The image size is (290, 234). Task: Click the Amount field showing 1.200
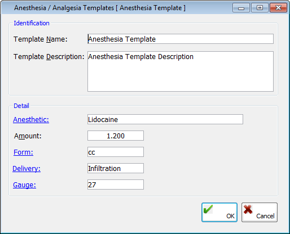tap(116, 136)
